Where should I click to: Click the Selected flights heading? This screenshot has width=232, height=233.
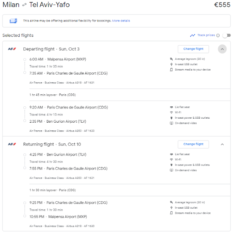(x=18, y=35)
